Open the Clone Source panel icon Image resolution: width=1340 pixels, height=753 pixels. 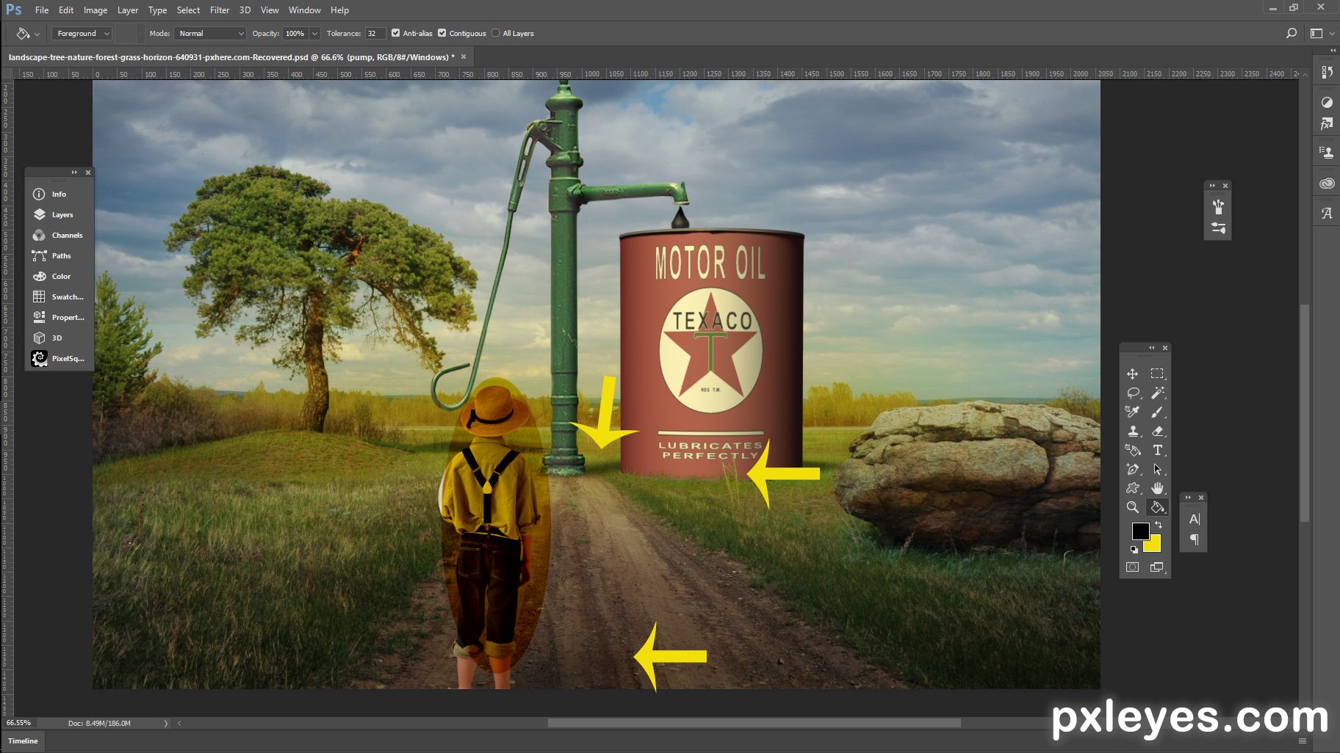click(x=1327, y=153)
